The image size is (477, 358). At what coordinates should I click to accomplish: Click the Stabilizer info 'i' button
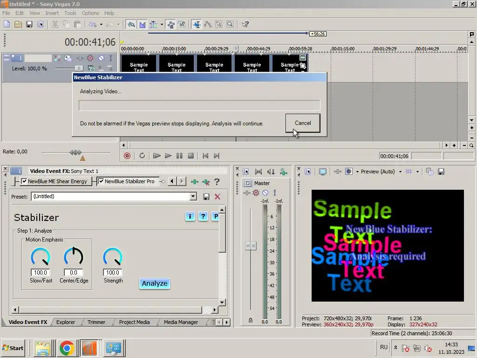[190, 216]
